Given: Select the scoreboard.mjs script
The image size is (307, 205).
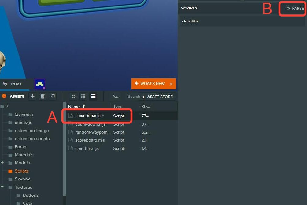Looking at the screenshot, I should point(90,140).
